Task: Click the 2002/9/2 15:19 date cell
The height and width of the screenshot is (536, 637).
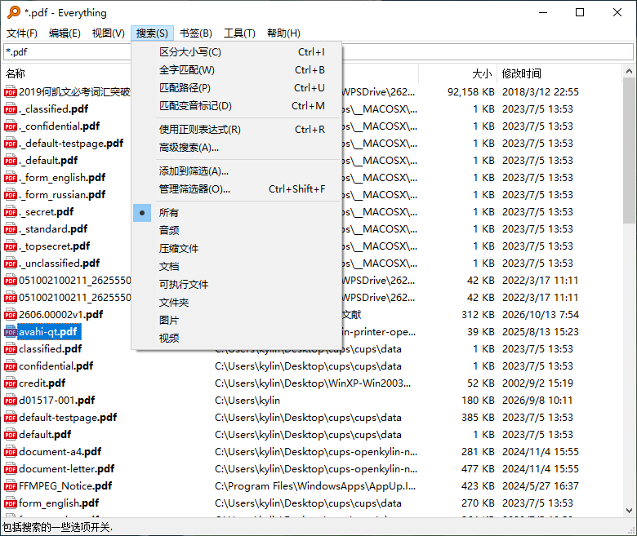Action: 537,383
